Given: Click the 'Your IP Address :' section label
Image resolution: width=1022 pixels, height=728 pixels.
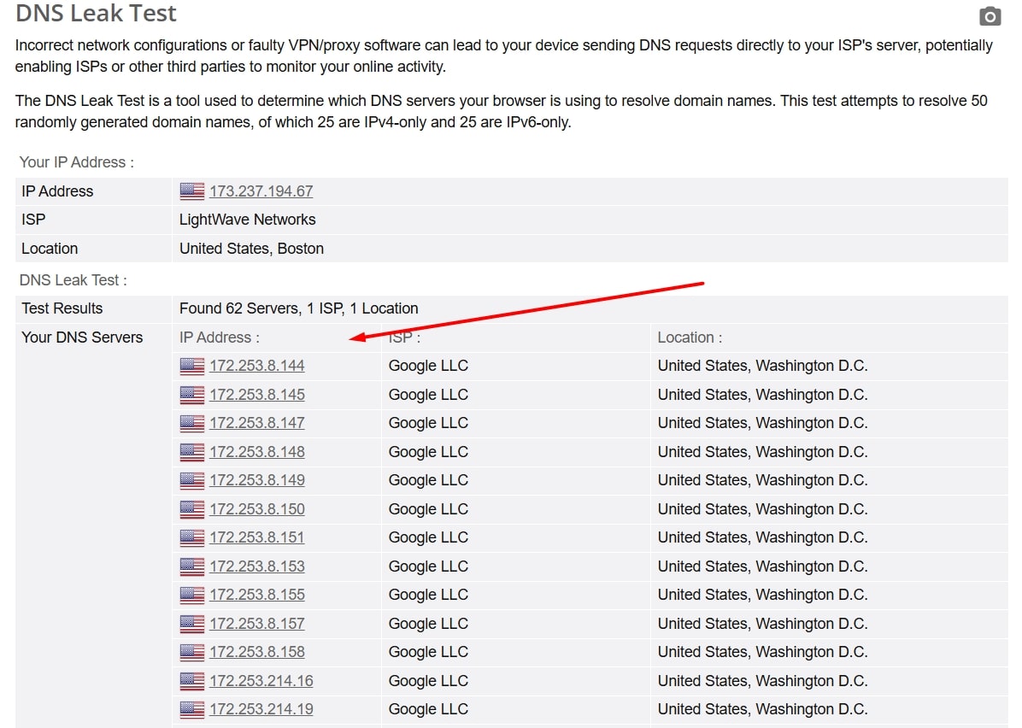Looking at the screenshot, I should click(76, 162).
